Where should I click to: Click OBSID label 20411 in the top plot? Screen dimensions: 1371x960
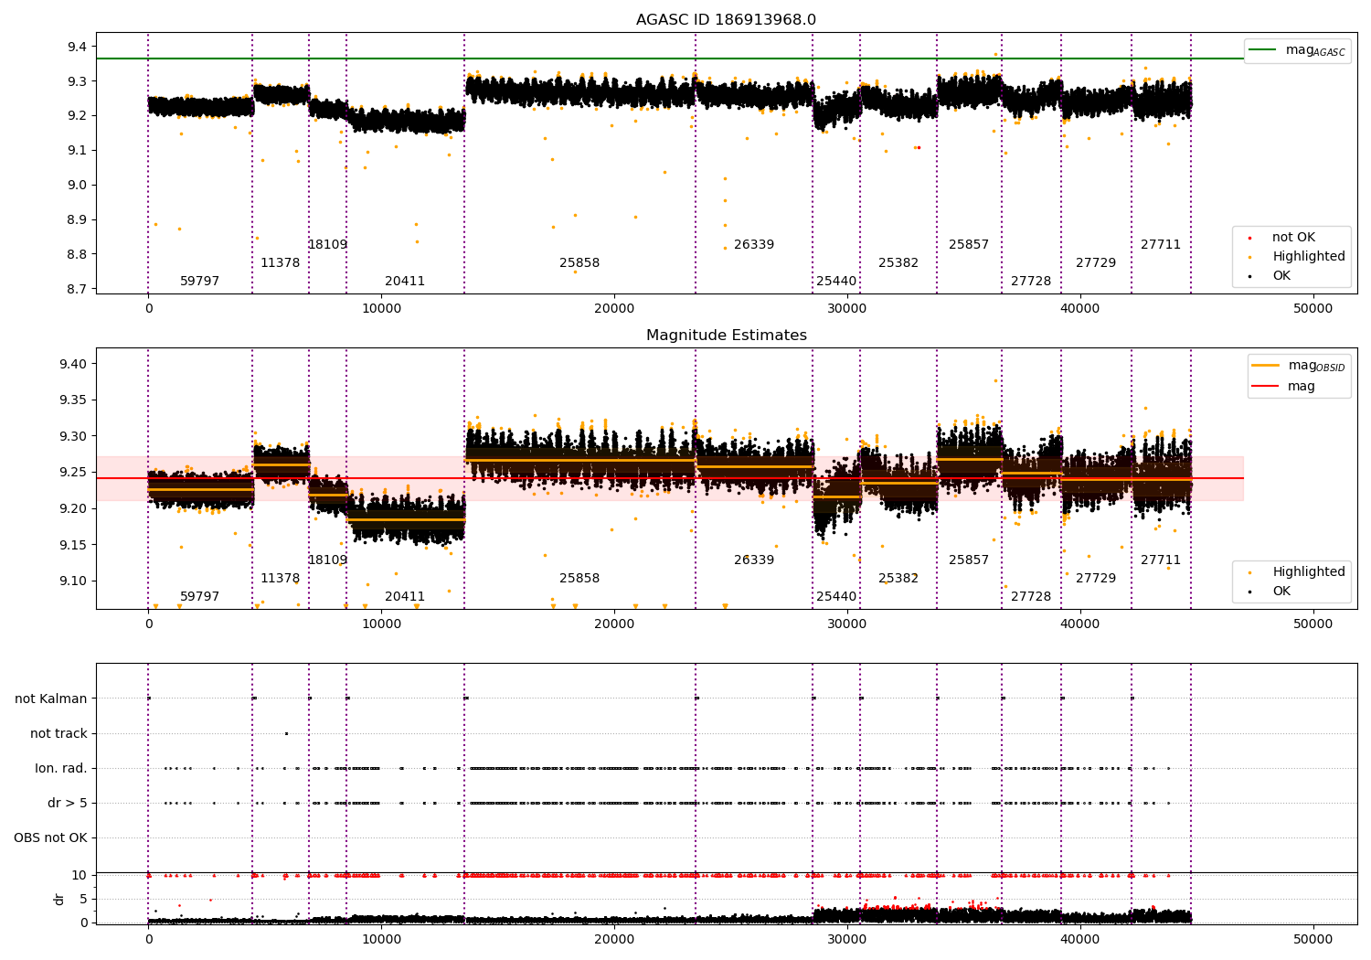coord(405,282)
